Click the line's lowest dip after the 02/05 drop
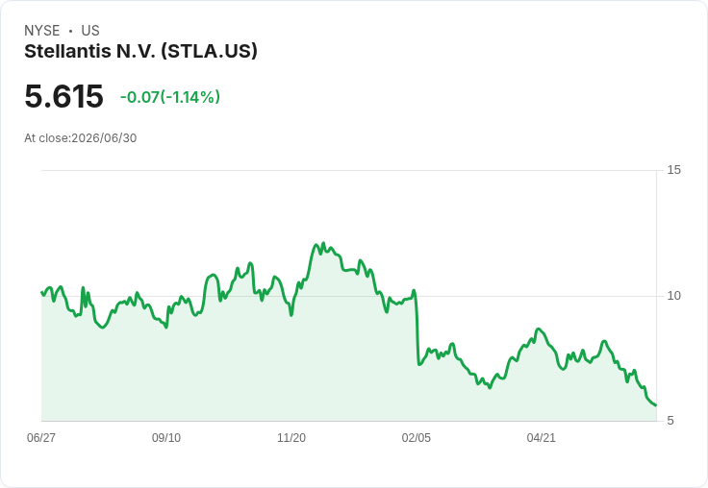This screenshot has width=708, height=488. (x=490, y=387)
